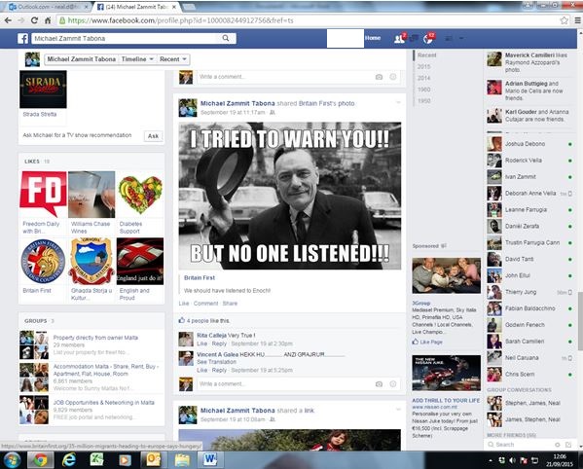This screenshot has height=469, width=583.
Task: Click Like under Britain First post
Action: pos(184,304)
